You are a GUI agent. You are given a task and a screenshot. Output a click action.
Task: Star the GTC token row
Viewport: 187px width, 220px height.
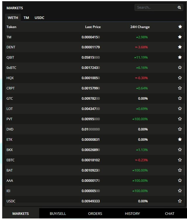coord(180,98)
